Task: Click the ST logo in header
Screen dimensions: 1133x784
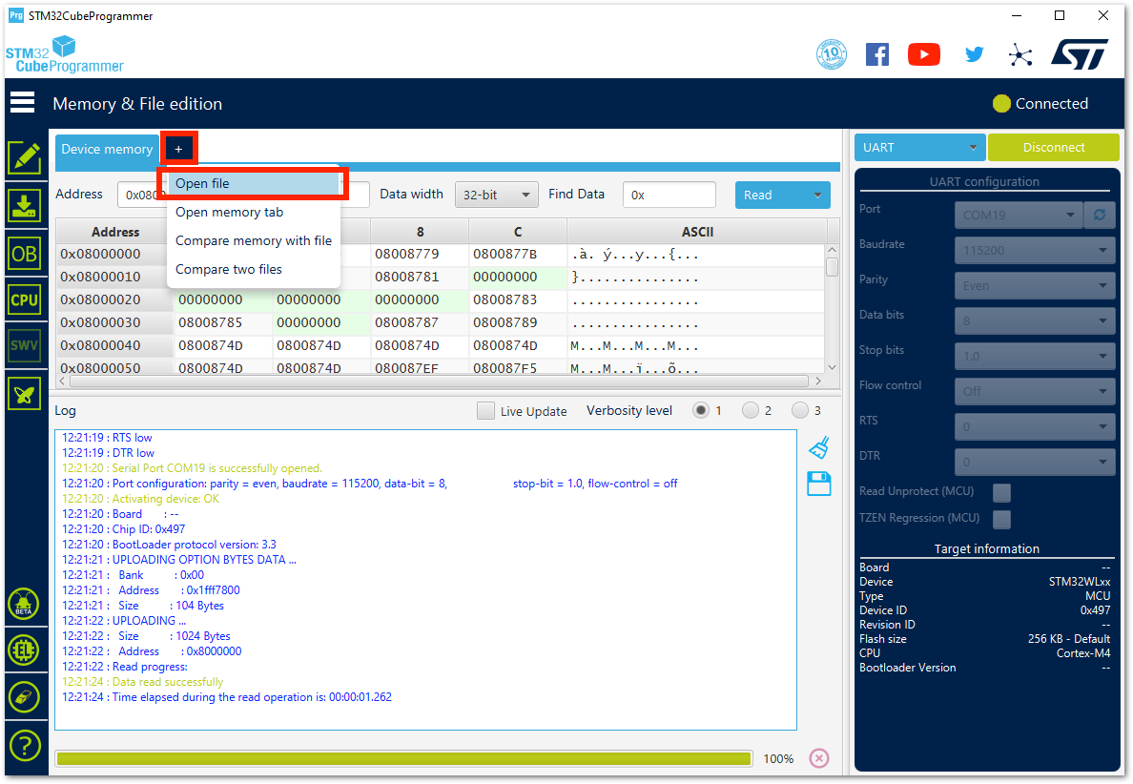Action: (1080, 54)
